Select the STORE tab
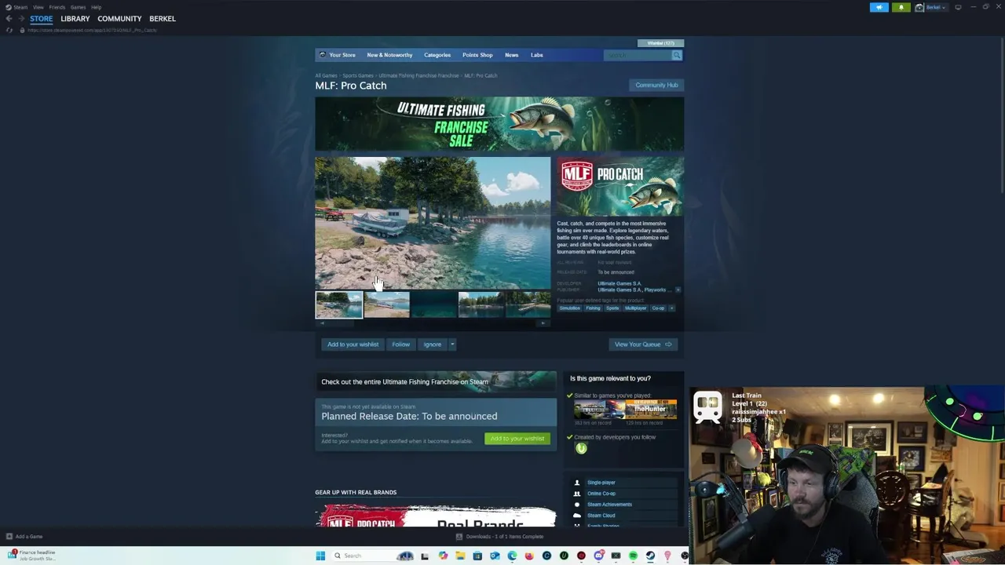 (42, 19)
